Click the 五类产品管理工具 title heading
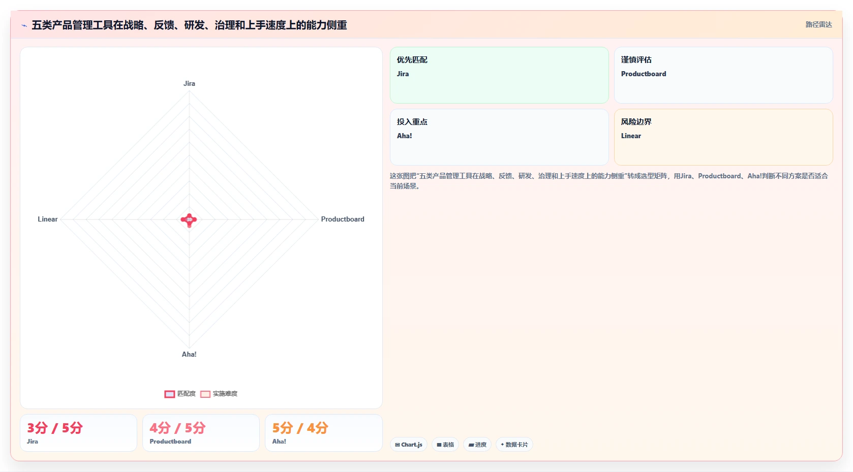This screenshot has width=853, height=472. (x=189, y=25)
